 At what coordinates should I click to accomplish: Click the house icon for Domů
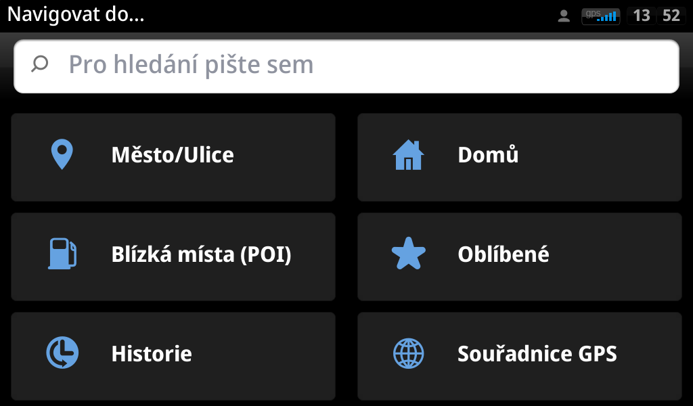[x=408, y=155]
